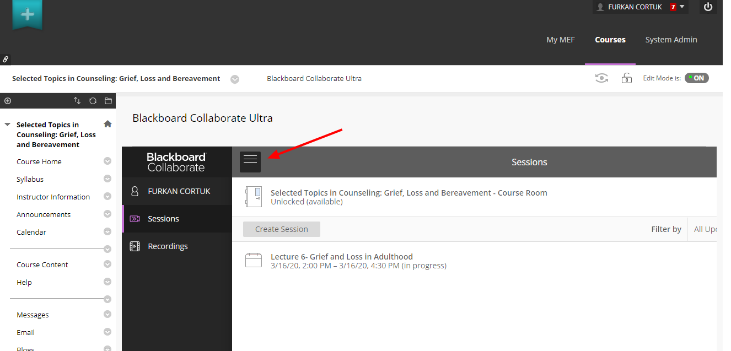Go to My MEF tab
Image resolution: width=731 pixels, height=351 pixels.
(x=561, y=40)
